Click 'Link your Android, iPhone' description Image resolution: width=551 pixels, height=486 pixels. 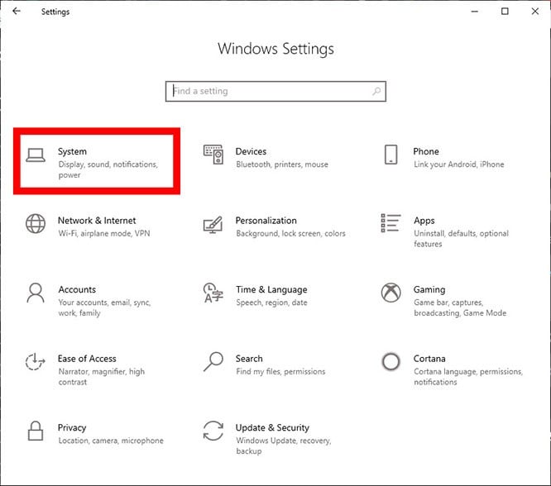pos(459,164)
